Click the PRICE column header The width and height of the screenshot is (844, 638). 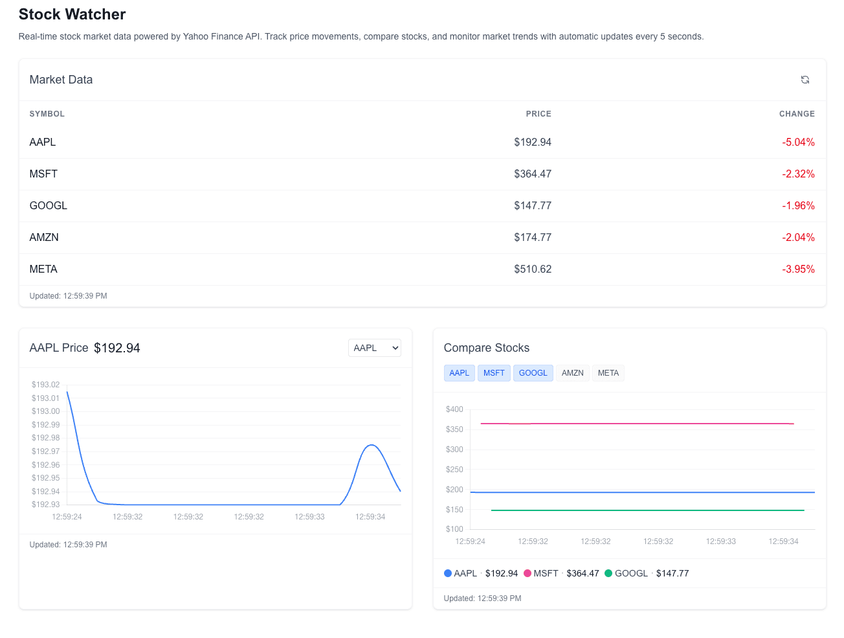[x=539, y=114]
